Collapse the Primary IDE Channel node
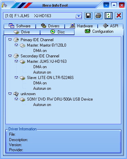Image resolution: width=127 pixels, height=159 pixels. tap(10, 40)
